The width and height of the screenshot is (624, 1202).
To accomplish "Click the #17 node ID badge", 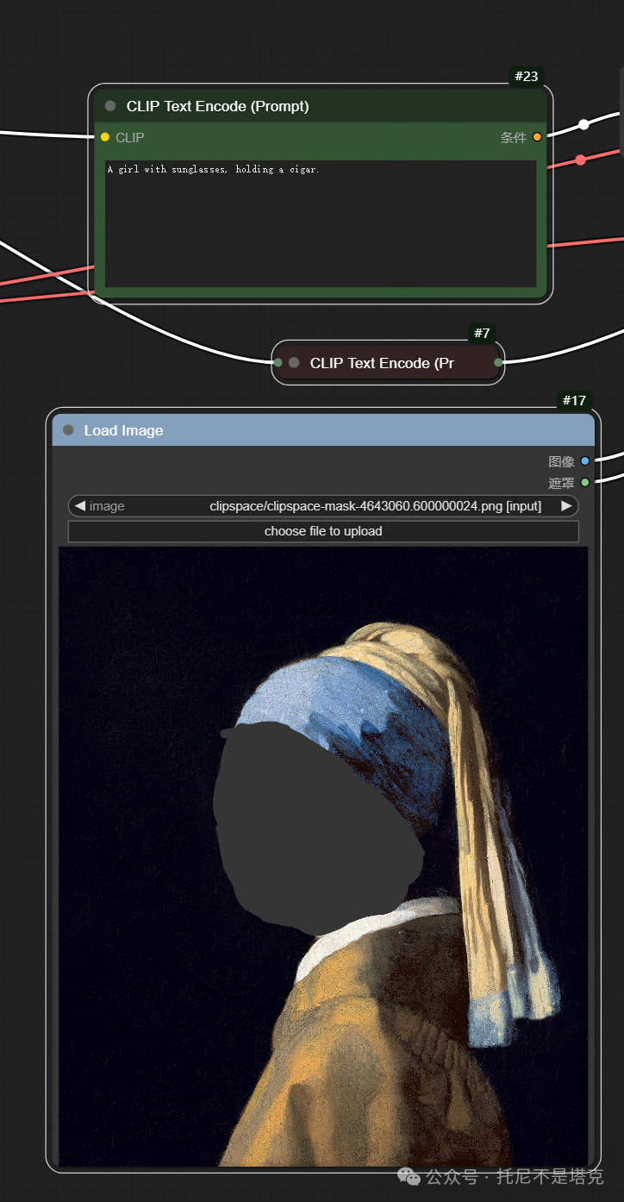I will tap(574, 400).
